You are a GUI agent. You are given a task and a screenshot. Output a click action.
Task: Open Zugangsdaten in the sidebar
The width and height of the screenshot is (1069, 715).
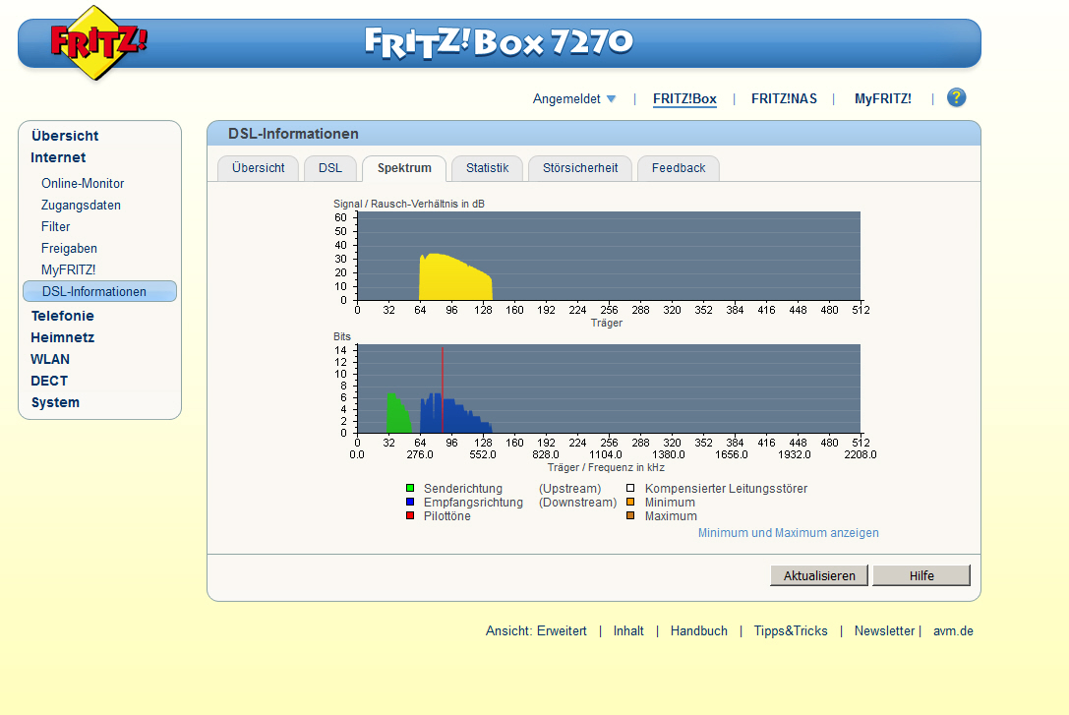tap(81, 206)
